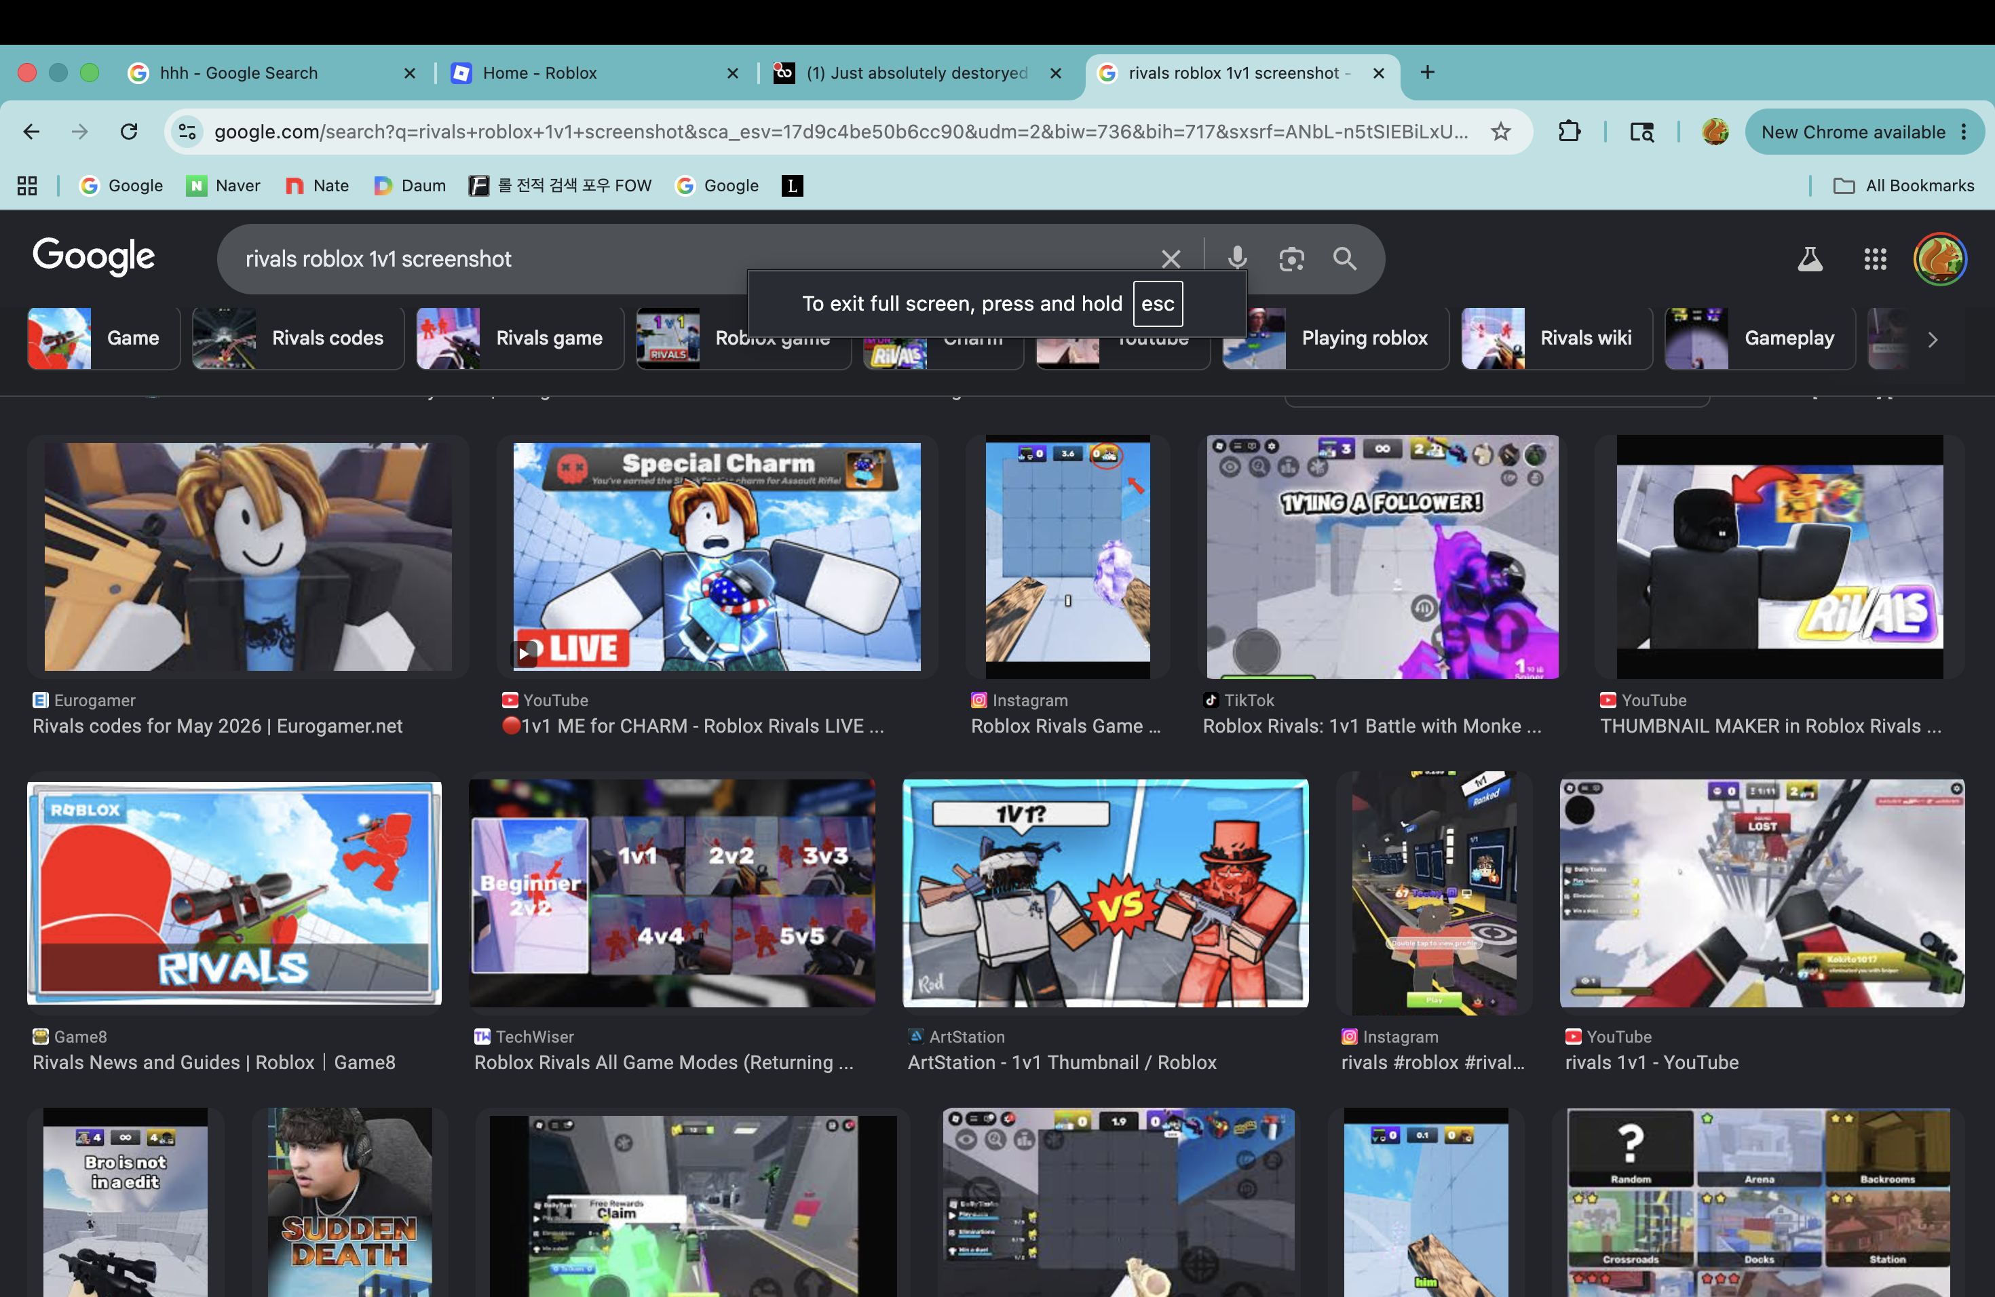
Task: Open the map selection grid image with Arena
Action: [x=1759, y=1202]
